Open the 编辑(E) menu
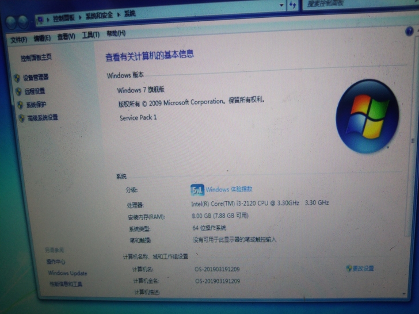419x314 pixels. click(42, 39)
